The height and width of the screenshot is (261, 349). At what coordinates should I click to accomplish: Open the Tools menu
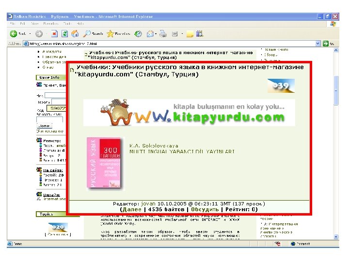67,23
